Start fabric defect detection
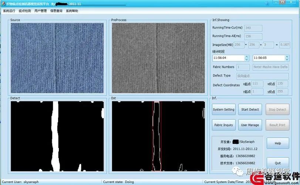 250,110
